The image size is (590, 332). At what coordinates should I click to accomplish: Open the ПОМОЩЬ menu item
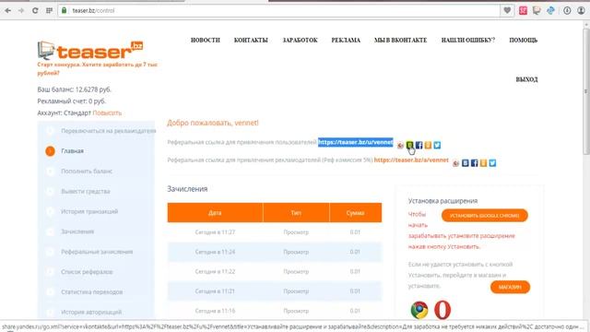pyautogui.click(x=524, y=40)
